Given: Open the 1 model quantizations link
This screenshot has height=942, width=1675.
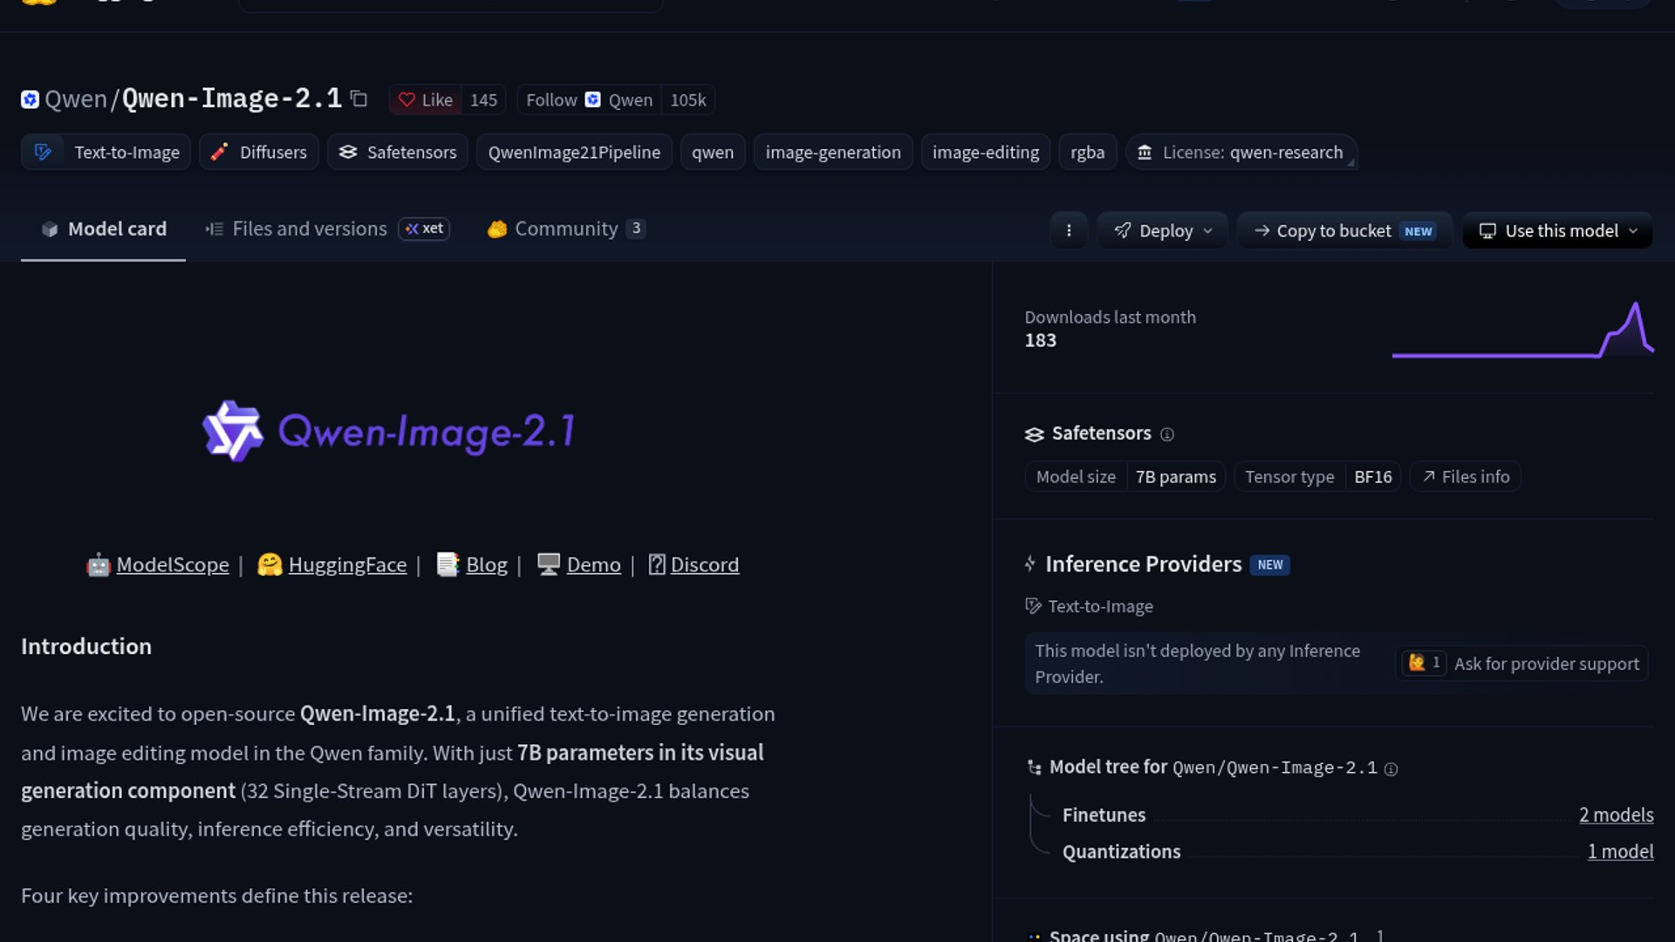Looking at the screenshot, I should [x=1620, y=851].
